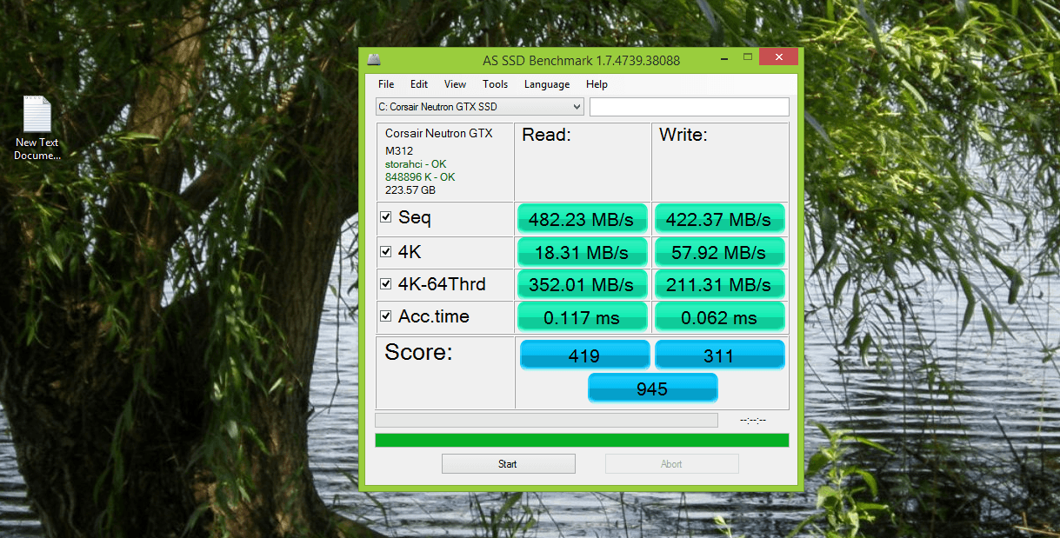1060x538 pixels.
Task: Click the 4K-64Thrd write result 211.31 MB/s
Action: 719,284
